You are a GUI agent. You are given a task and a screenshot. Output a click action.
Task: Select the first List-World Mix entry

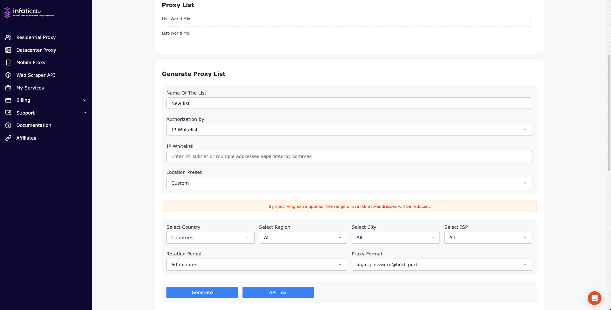(x=176, y=19)
